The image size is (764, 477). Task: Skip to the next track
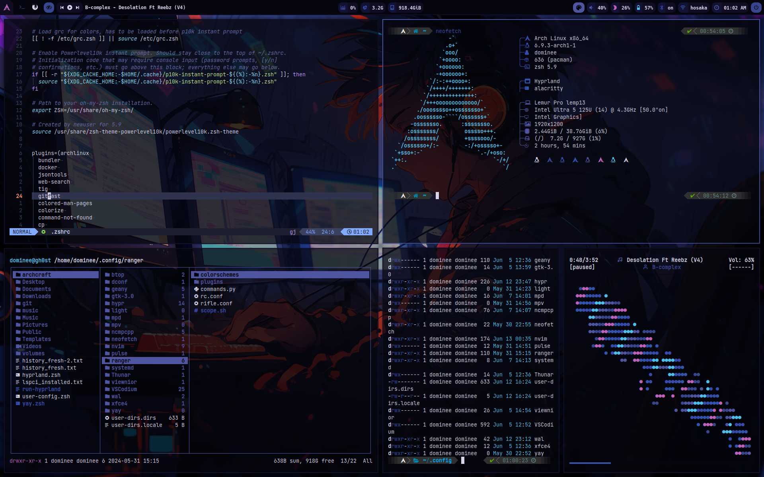click(x=78, y=8)
